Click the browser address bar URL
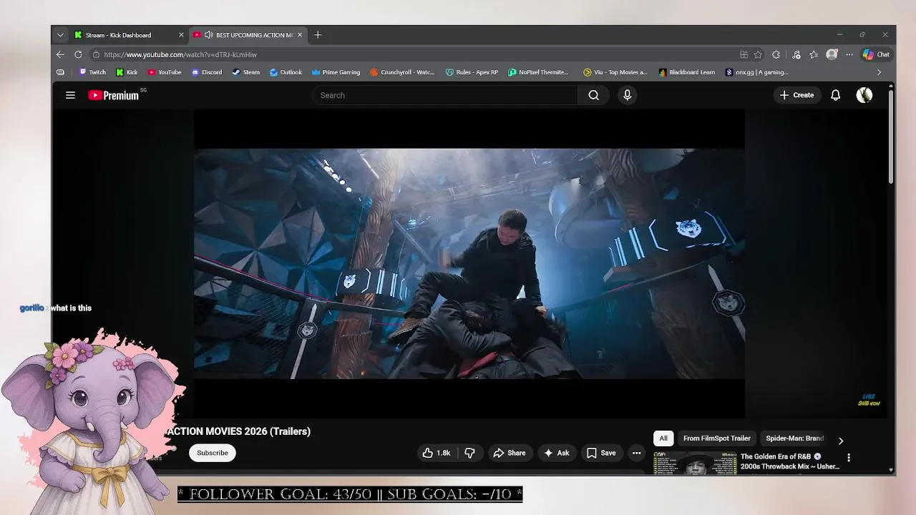 point(180,54)
